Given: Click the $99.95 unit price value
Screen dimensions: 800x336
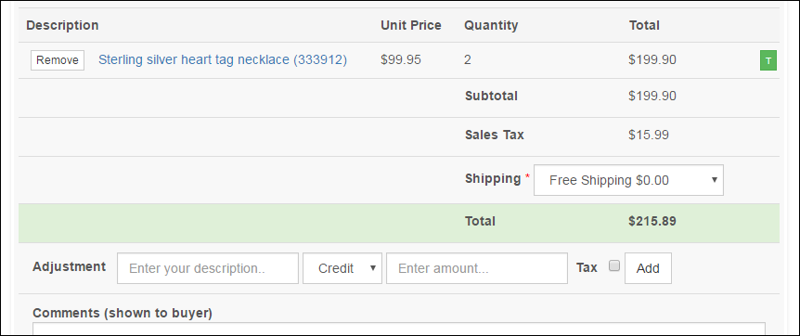Looking at the screenshot, I should click(x=401, y=59).
